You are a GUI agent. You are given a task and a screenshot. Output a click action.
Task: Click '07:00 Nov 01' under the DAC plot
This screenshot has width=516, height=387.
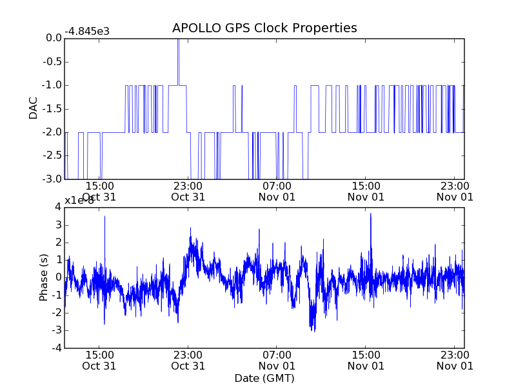(277, 192)
